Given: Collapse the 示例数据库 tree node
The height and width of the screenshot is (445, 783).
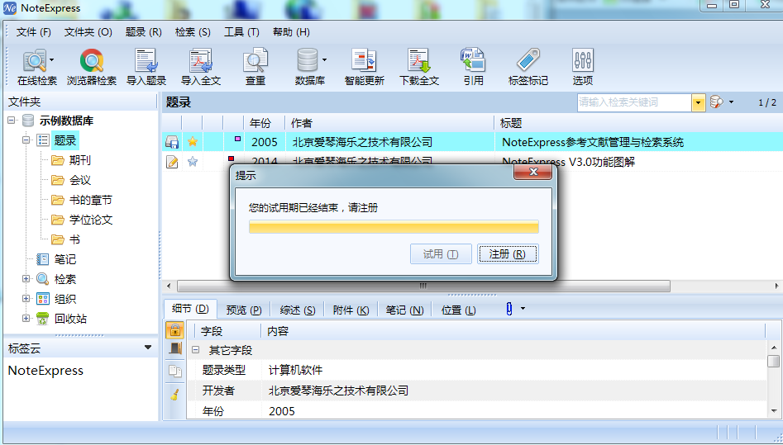Looking at the screenshot, I should [12, 121].
